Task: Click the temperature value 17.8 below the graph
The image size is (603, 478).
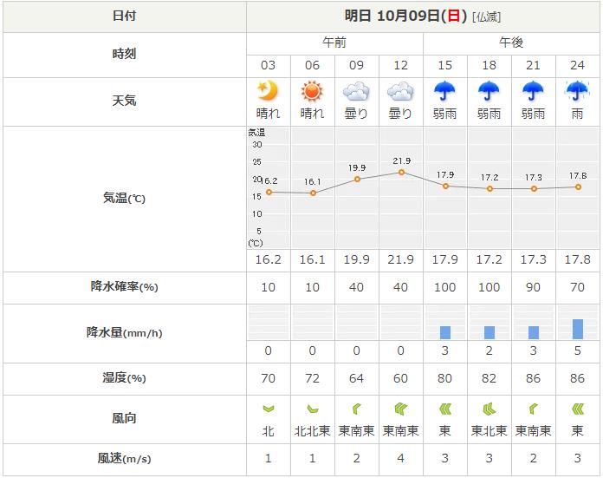Action: (577, 259)
